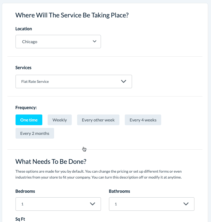This screenshot has height=222, width=211.
Task: Open the Location dropdown showing Chicago
Action: point(54,42)
